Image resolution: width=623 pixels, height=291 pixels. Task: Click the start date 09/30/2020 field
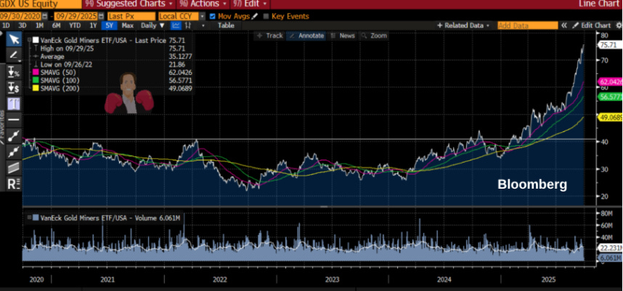[21, 16]
